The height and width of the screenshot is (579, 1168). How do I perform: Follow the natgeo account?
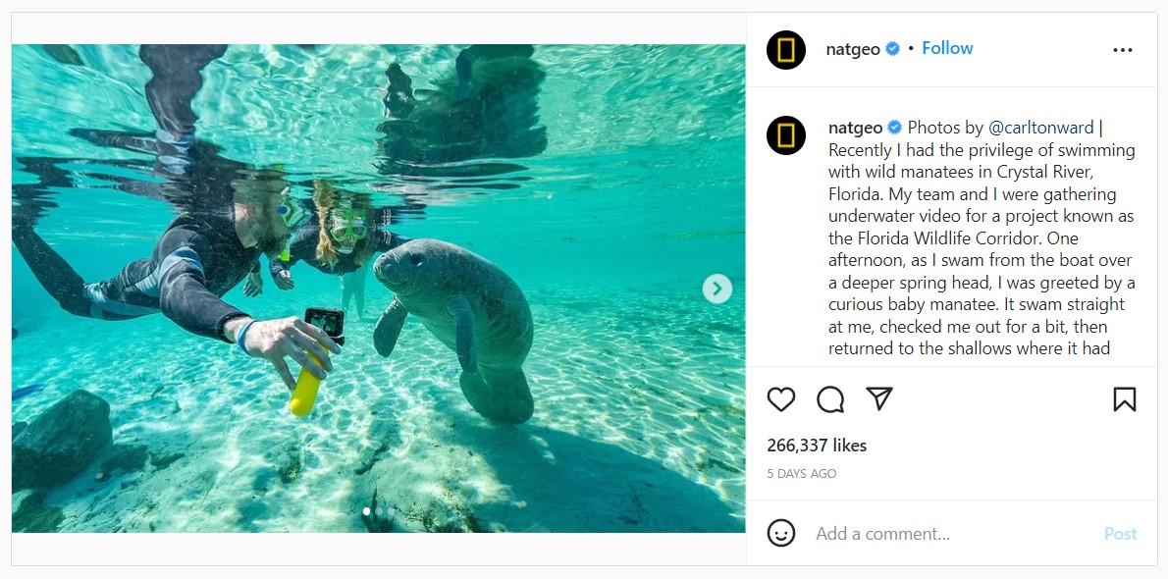tap(947, 48)
